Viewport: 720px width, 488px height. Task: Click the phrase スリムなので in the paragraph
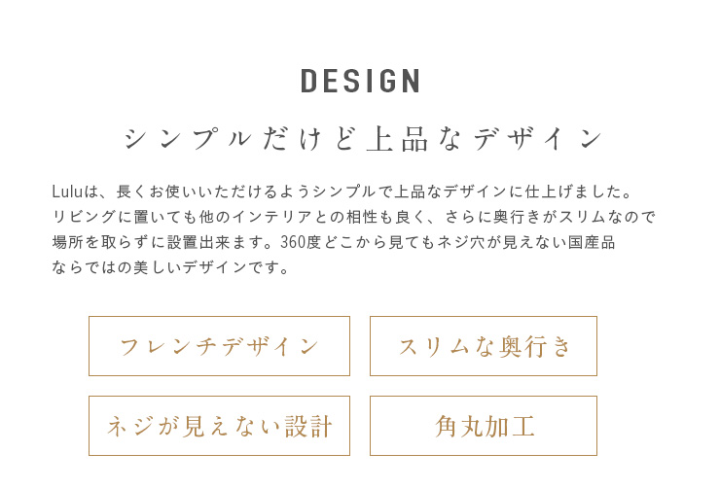[607, 217]
